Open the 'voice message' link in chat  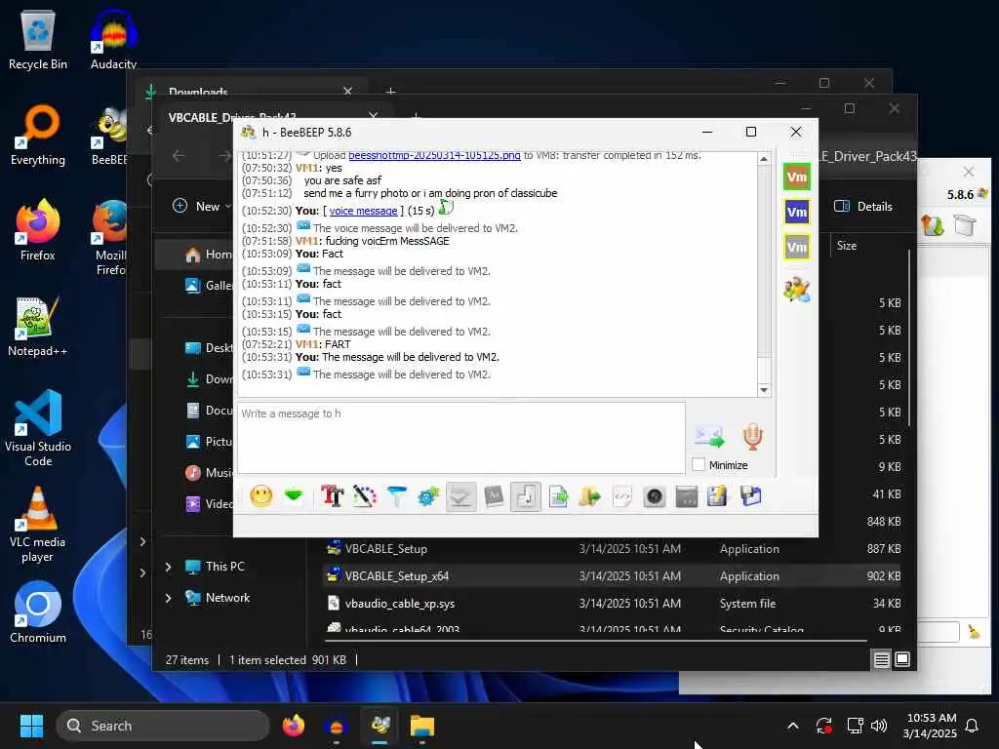pos(363,211)
